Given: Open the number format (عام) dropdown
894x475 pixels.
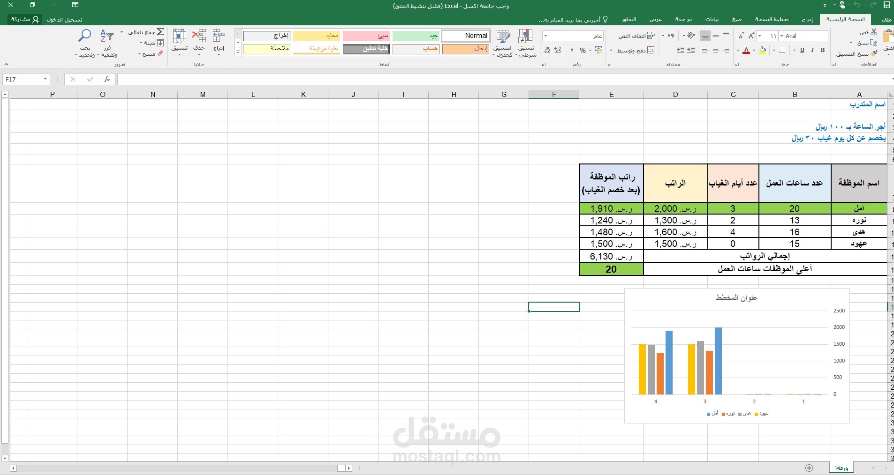Looking at the screenshot, I should pos(545,36).
